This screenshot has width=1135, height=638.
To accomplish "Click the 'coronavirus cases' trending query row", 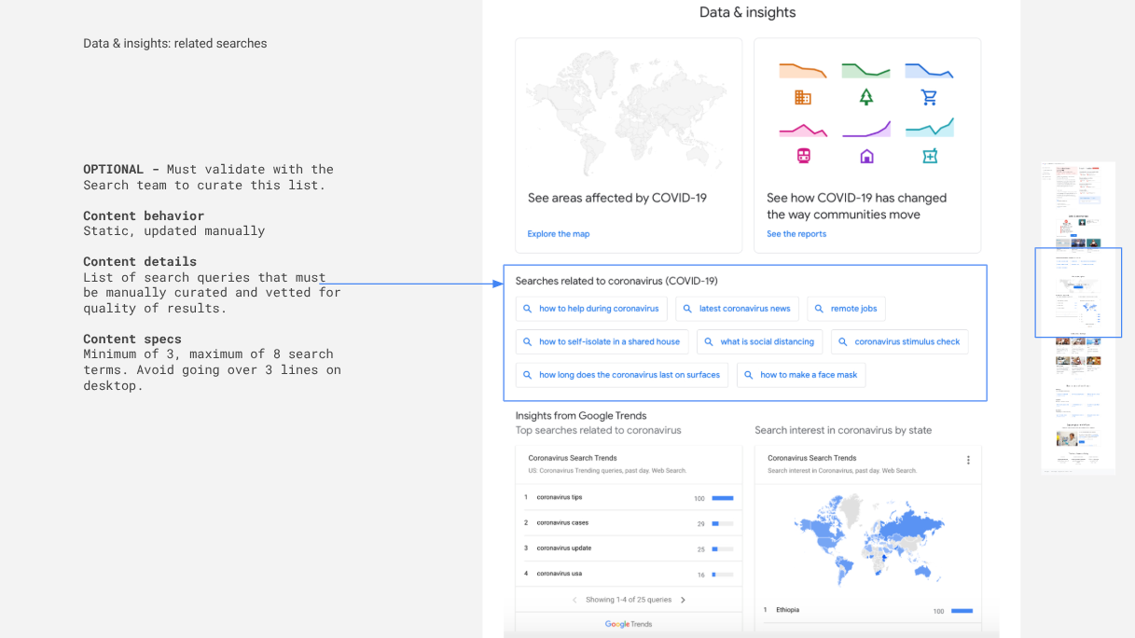I will tap(629, 523).
